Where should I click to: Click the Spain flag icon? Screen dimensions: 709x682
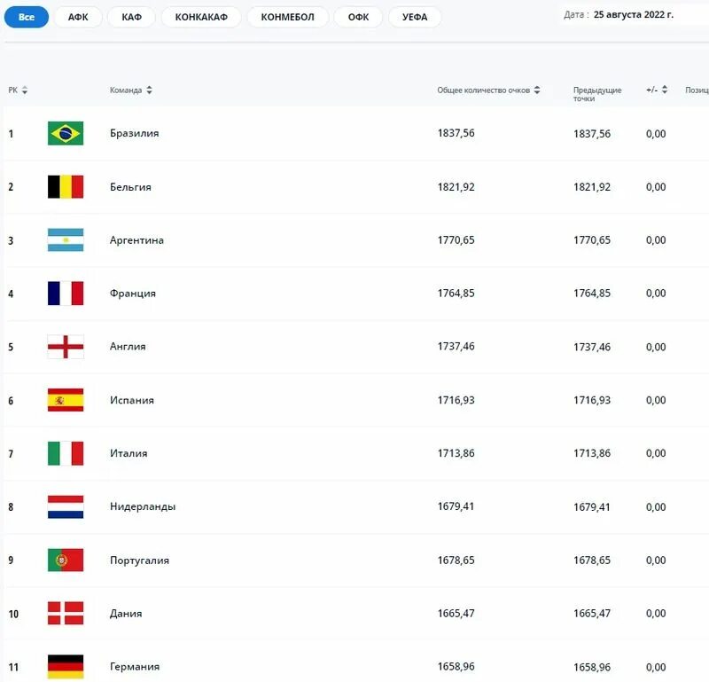click(x=66, y=400)
